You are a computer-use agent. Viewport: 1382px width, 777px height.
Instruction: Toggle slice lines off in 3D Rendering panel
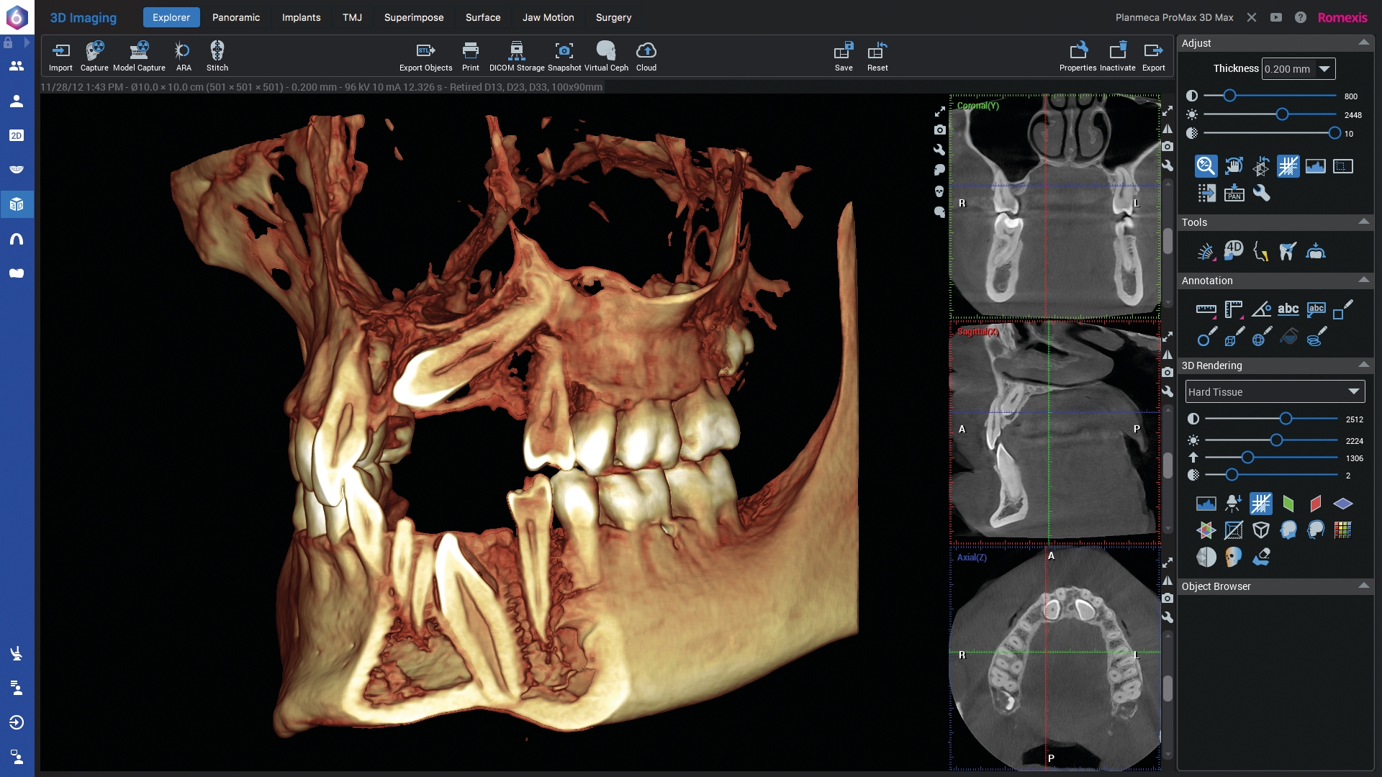point(1261,504)
